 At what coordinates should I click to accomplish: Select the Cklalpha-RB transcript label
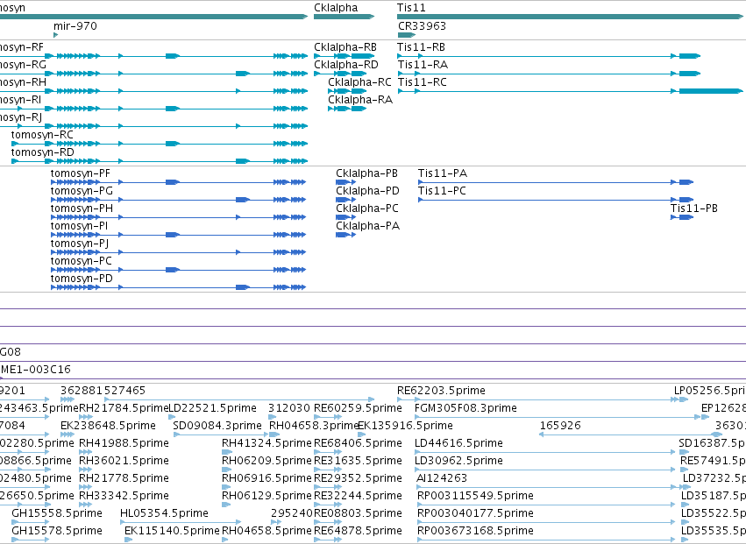345,47
